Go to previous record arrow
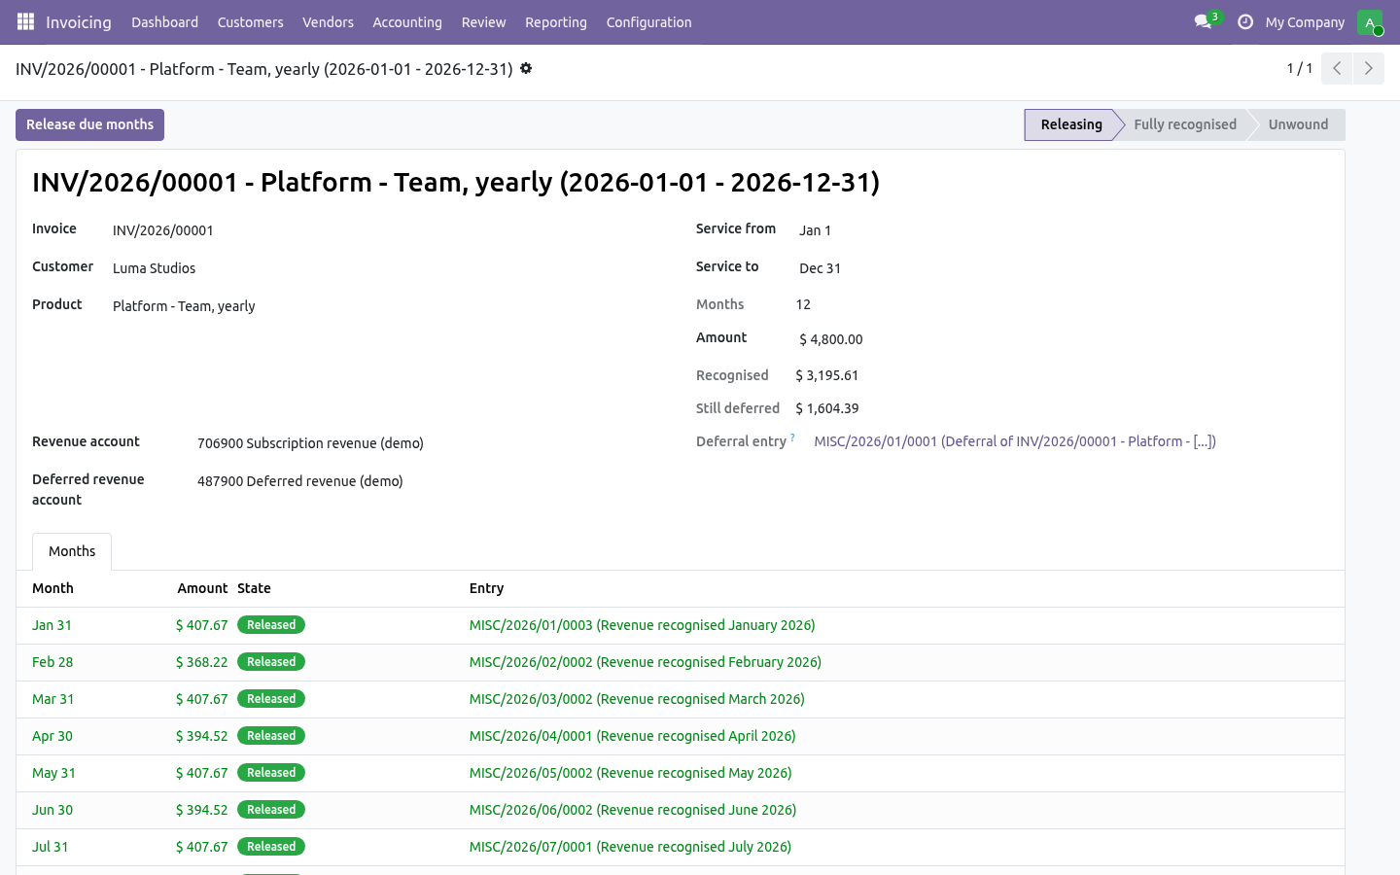The width and height of the screenshot is (1400, 875). pos(1337,68)
